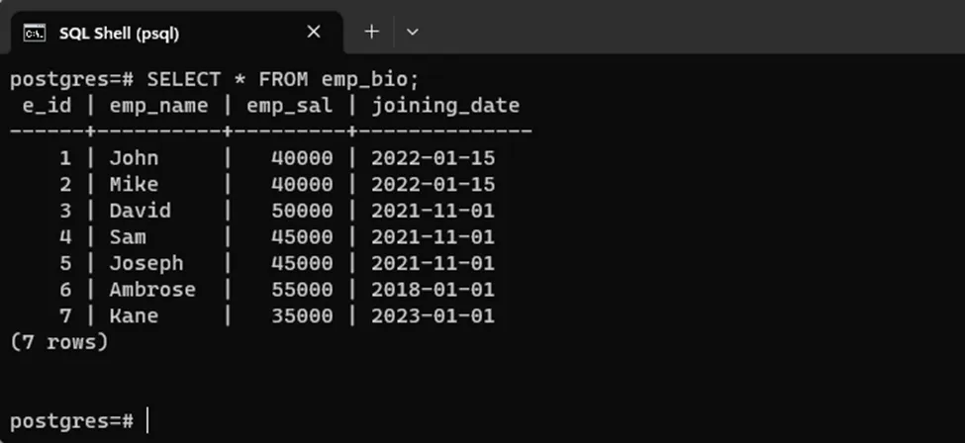Click the employee name Mike
Viewport: 965px width, 443px height.
coord(134,184)
